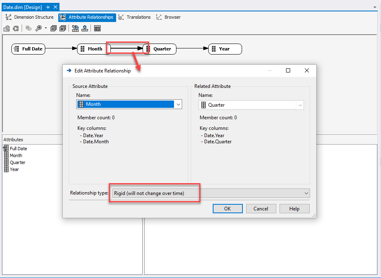Click the circular-arrows Refresh toolbar icon
381x278 pixels.
[x=16, y=28]
